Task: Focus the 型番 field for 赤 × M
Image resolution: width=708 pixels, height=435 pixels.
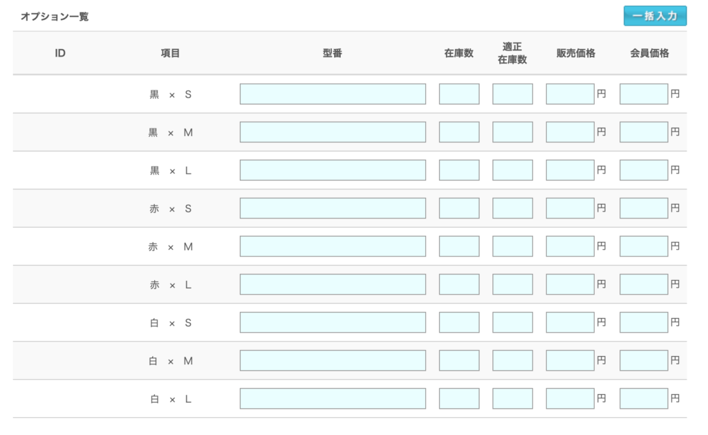Action: 333,246
